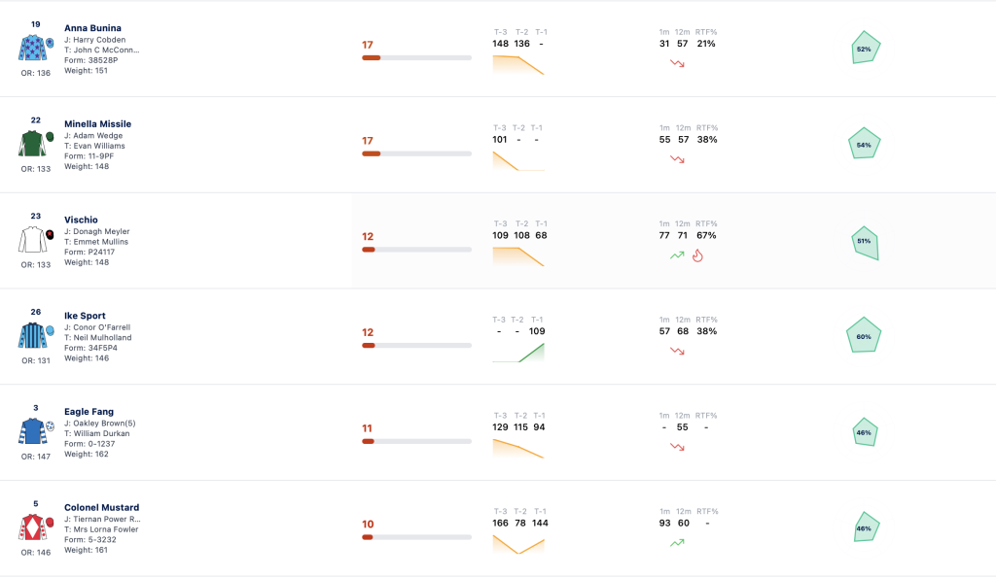Click Eagle Fang's 46% pentagon rating chart
This screenshot has height=577, width=996.
pyautogui.click(x=865, y=432)
